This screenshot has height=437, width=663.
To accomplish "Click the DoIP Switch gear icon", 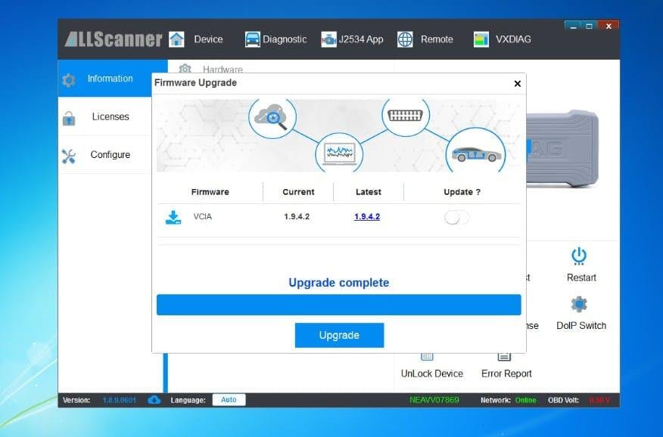I will tap(579, 304).
